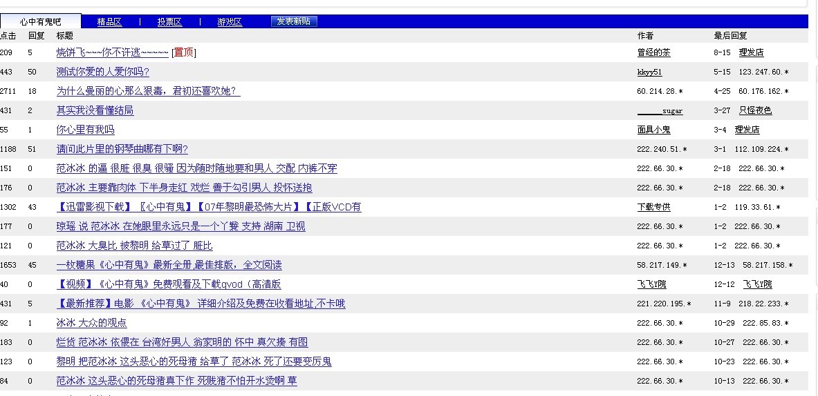This screenshot has height=396, width=818.
Task: Click the red 置顶 tag
Action: [184, 52]
